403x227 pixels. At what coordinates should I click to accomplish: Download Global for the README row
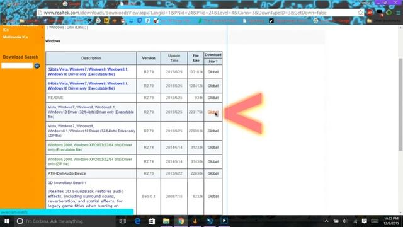(213, 98)
